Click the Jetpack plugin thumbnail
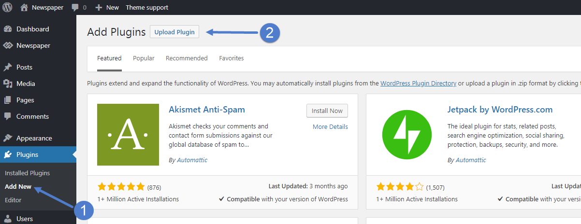 pos(407,135)
